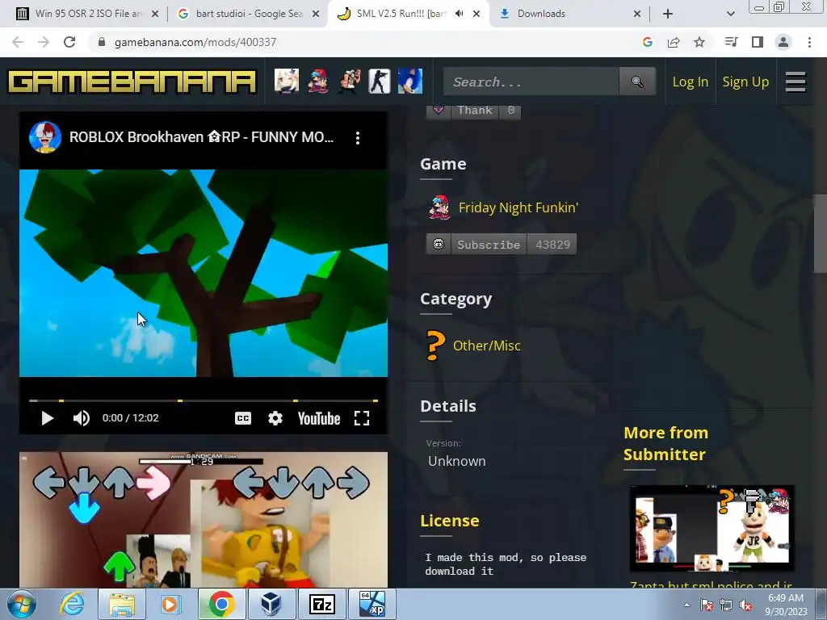Close the Downloads tab

(x=637, y=14)
